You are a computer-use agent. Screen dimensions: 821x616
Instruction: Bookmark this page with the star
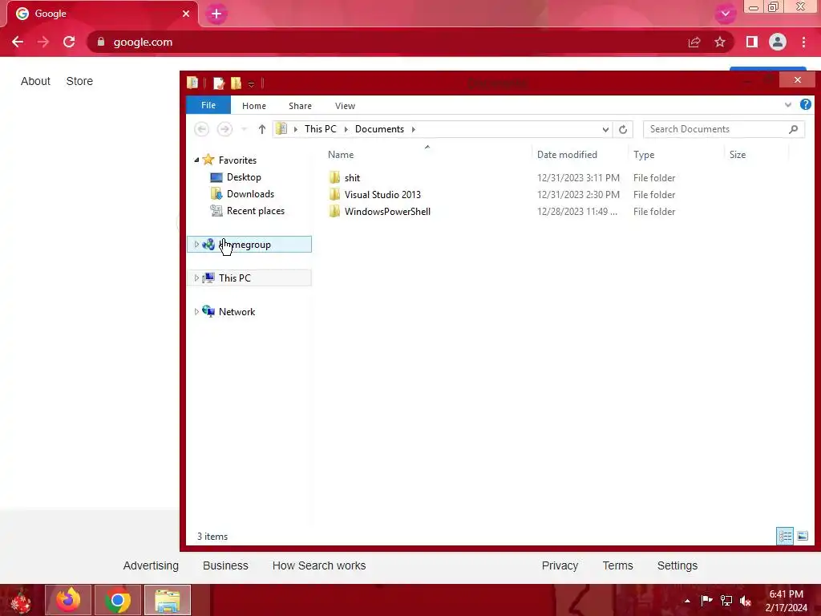point(720,42)
